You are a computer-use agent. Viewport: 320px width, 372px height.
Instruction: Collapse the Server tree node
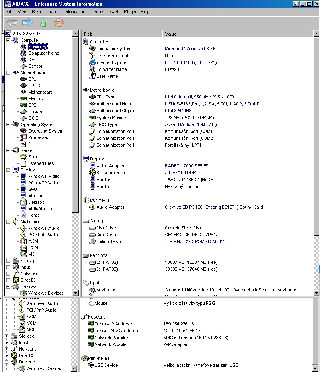(x=8, y=150)
